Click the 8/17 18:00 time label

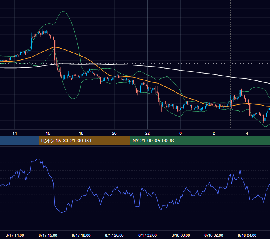pyautogui.click(x=81, y=235)
